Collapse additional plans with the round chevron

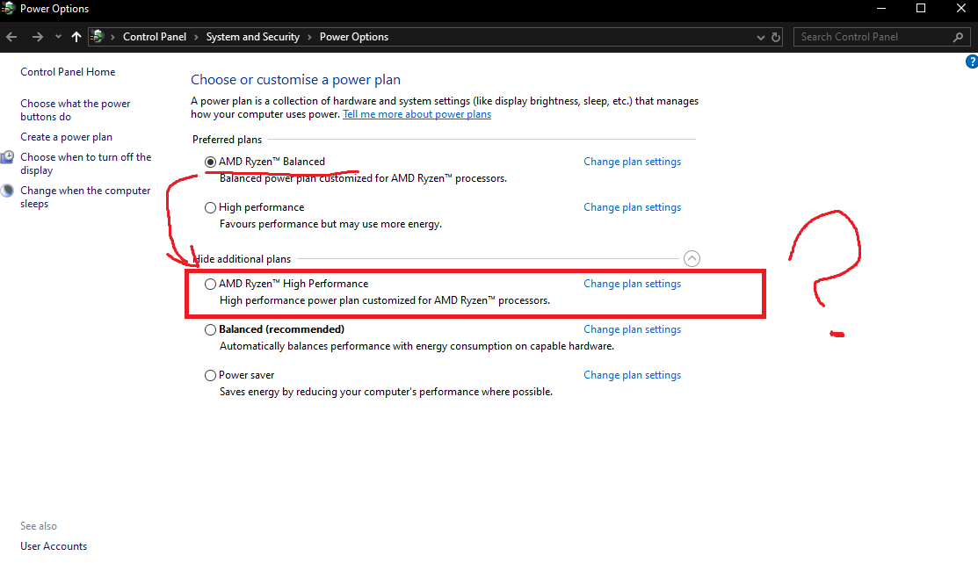(x=692, y=259)
